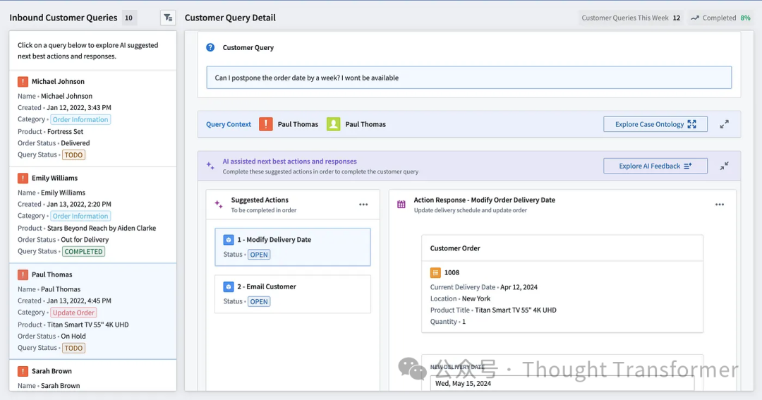
Task: Click the green person icon in Query Context
Action: (333, 124)
